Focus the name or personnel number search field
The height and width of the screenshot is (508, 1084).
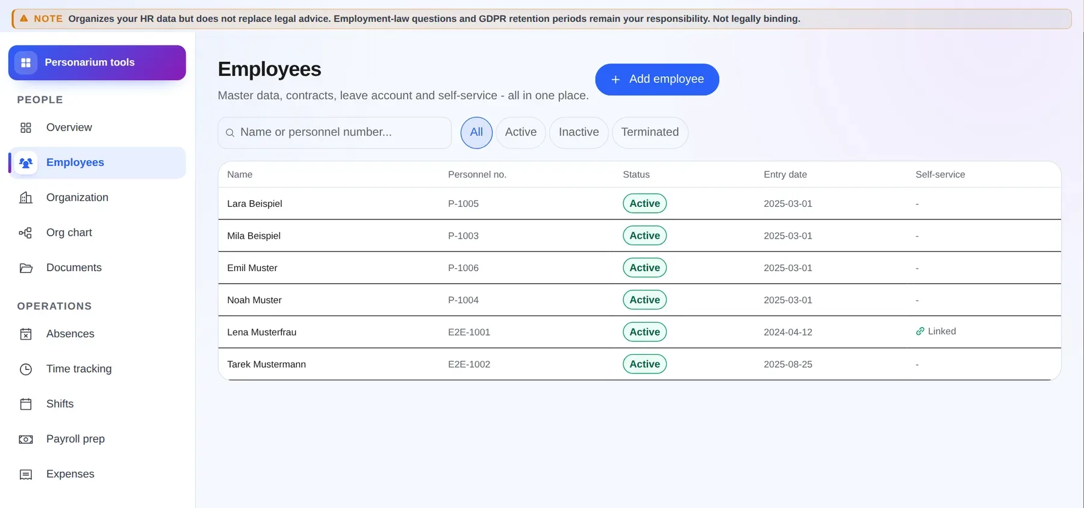pos(335,133)
